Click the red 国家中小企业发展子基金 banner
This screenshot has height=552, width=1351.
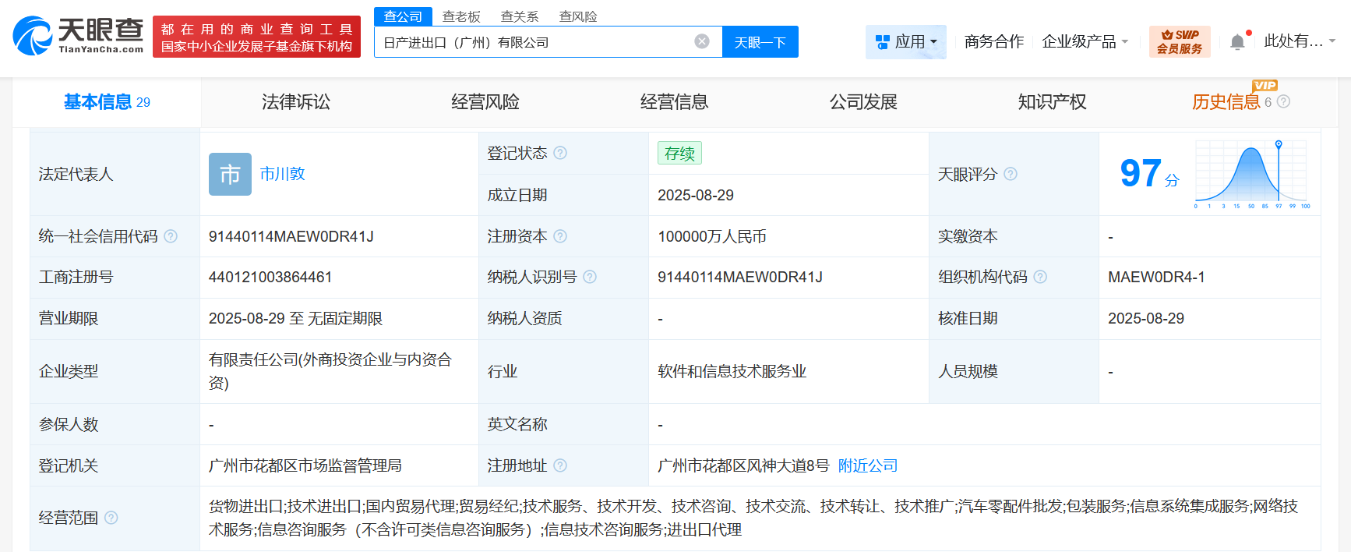(256, 37)
